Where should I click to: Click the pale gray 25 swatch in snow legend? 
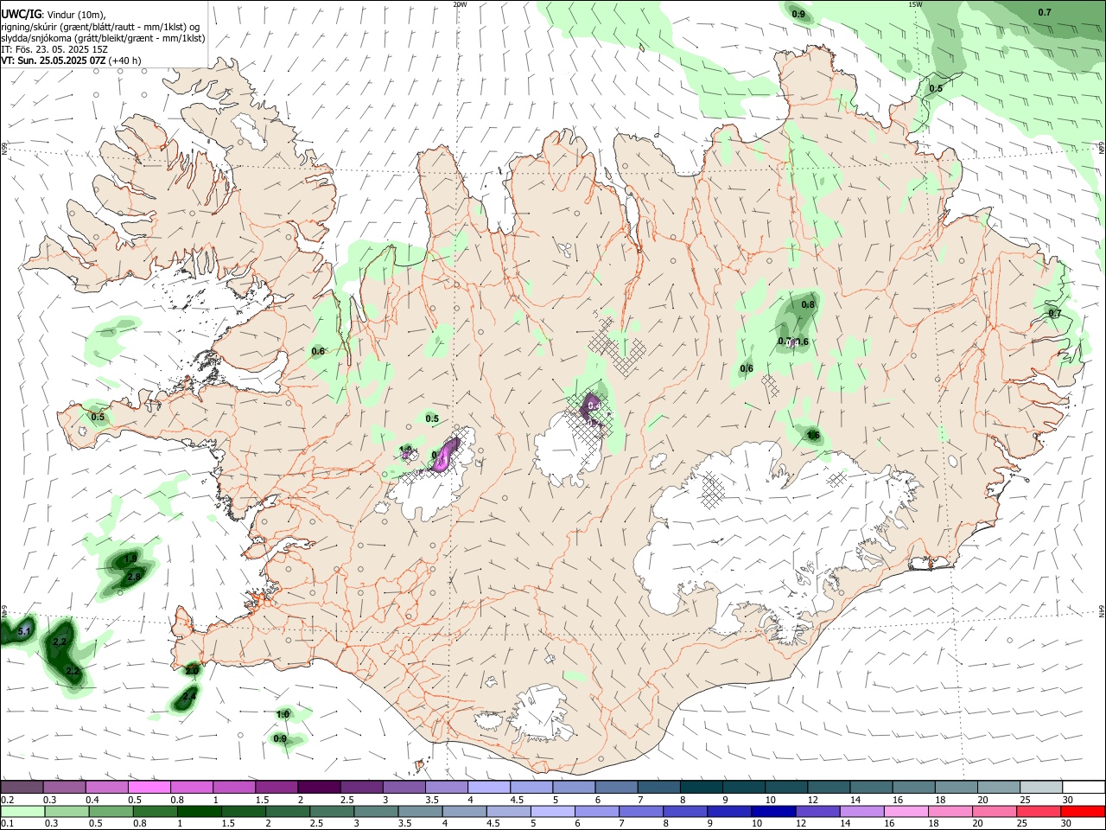click(1042, 787)
